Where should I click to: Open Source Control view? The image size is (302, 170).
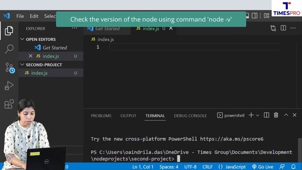(x=9, y=68)
